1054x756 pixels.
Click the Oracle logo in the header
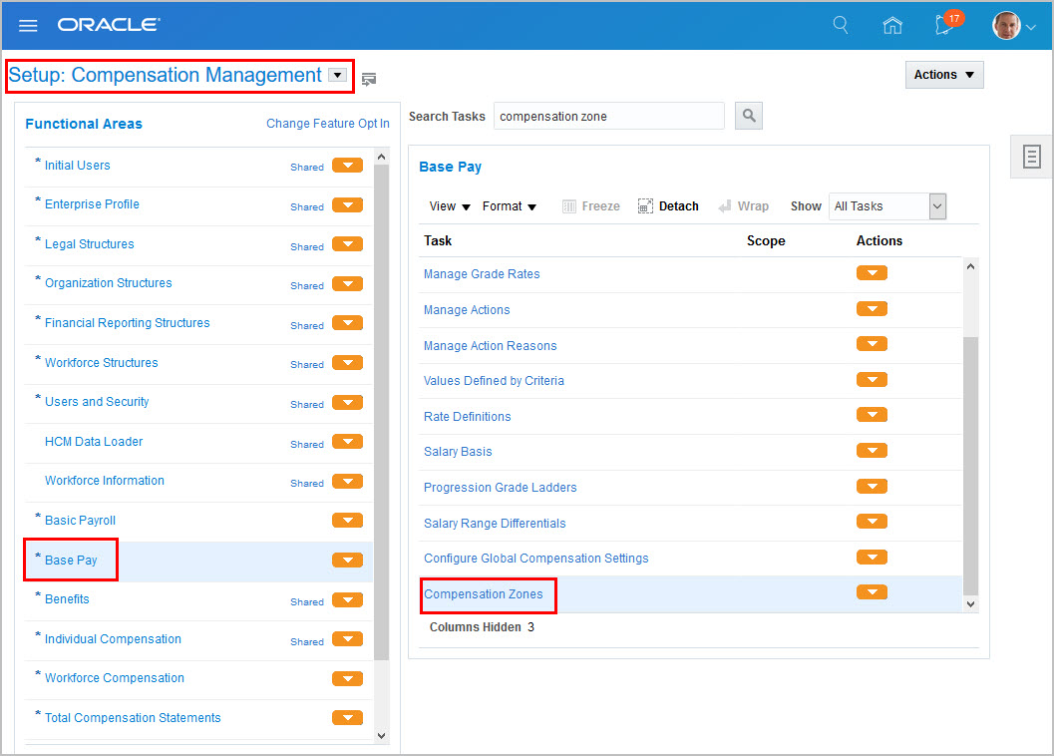click(x=109, y=25)
